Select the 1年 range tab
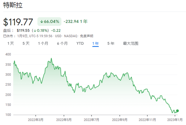 point(96,43)
